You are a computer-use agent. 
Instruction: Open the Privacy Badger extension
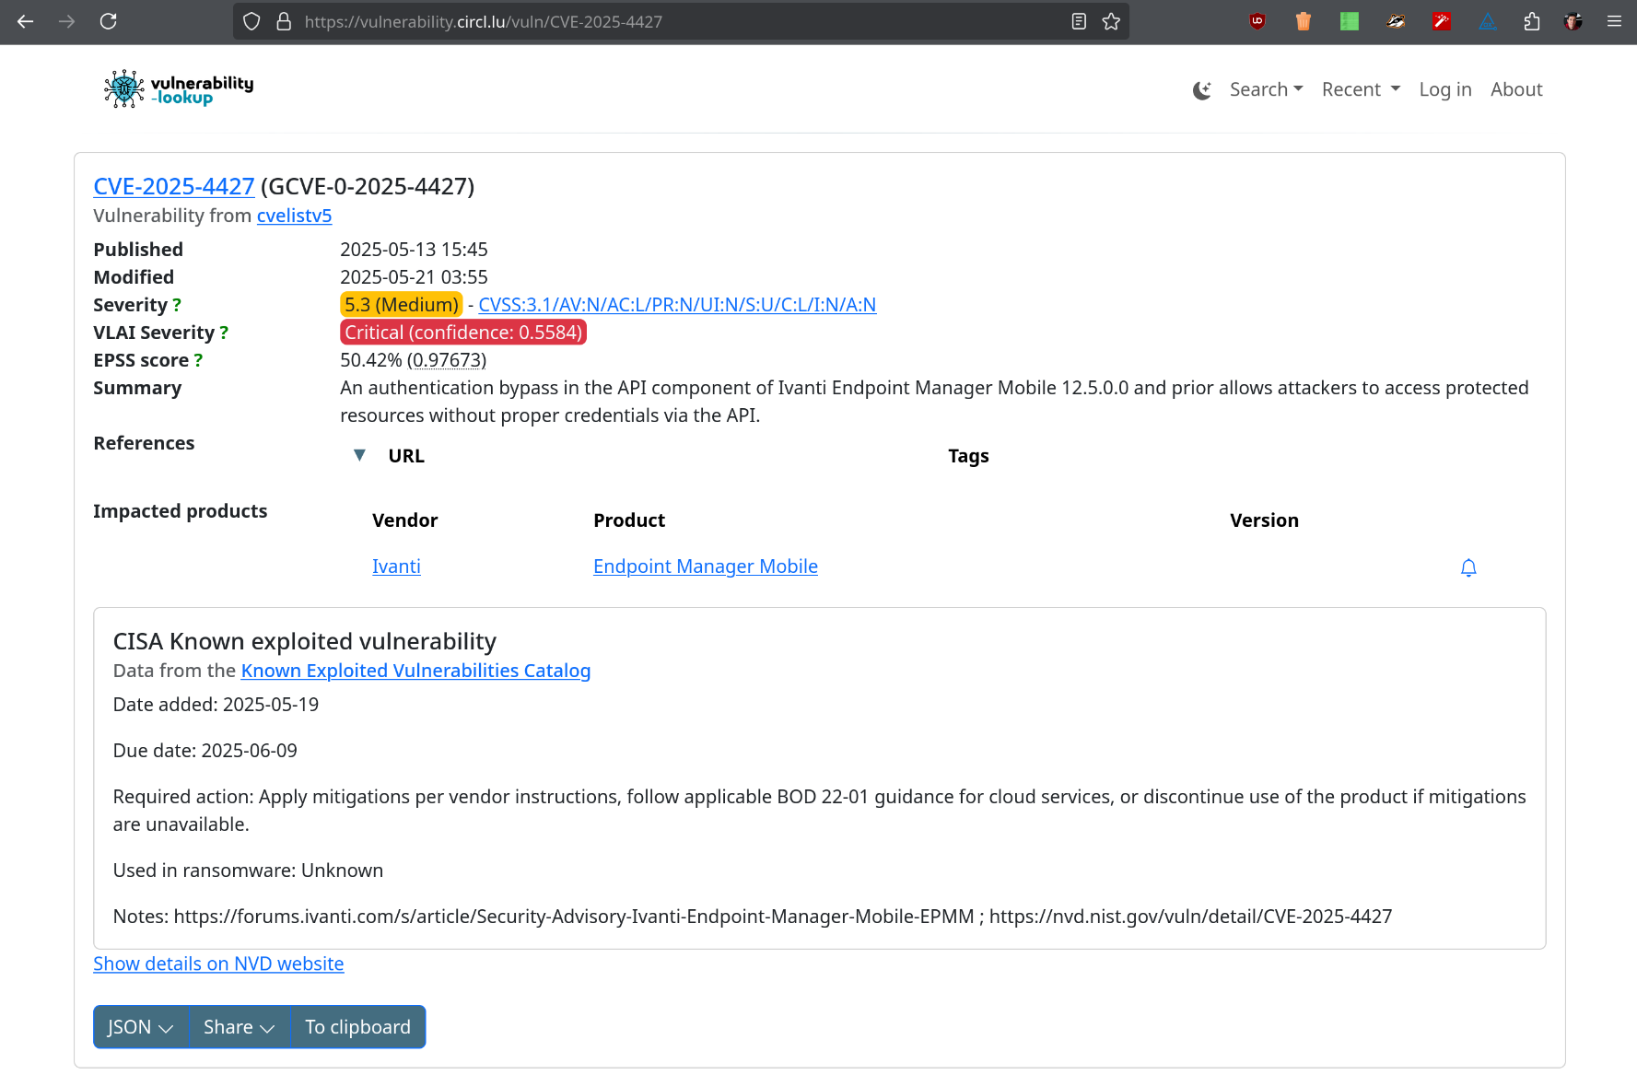[x=1396, y=21]
